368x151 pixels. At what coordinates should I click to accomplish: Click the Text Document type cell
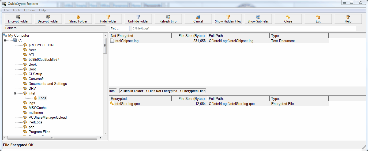[283, 41]
